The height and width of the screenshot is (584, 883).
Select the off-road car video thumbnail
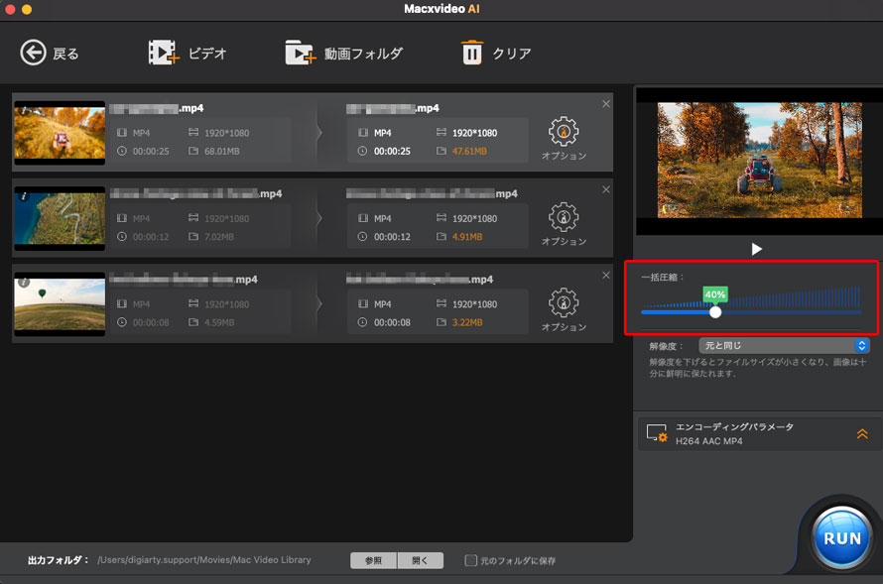coord(60,133)
